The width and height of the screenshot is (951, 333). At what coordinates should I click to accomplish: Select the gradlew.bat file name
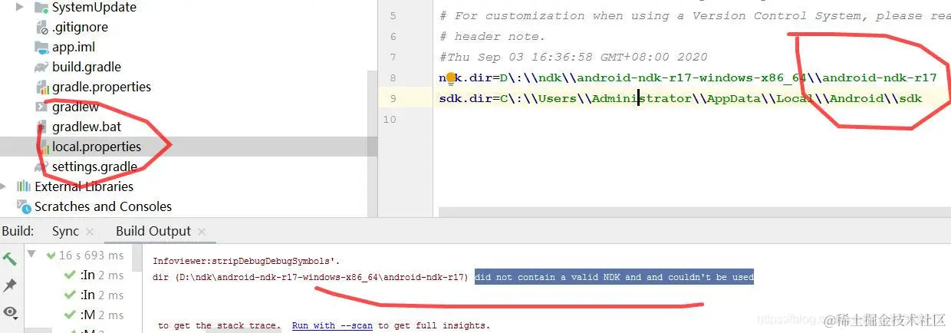click(87, 127)
